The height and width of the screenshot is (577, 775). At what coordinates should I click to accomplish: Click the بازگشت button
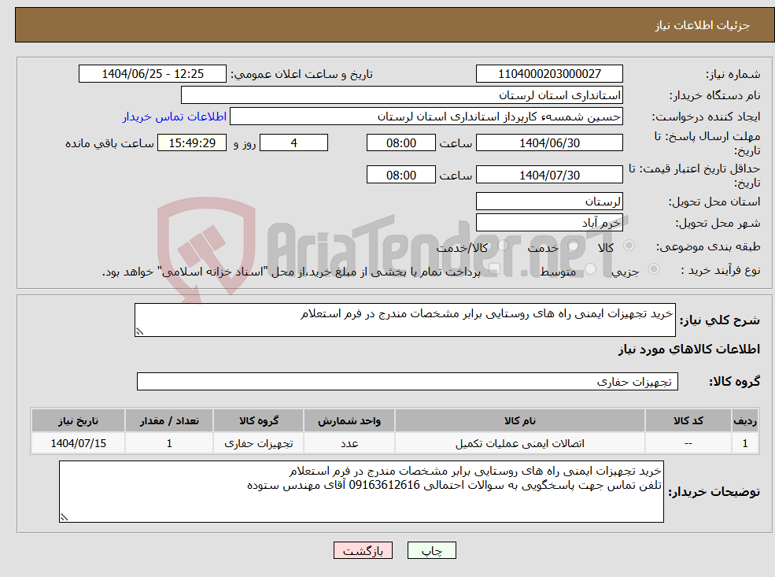point(362,550)
